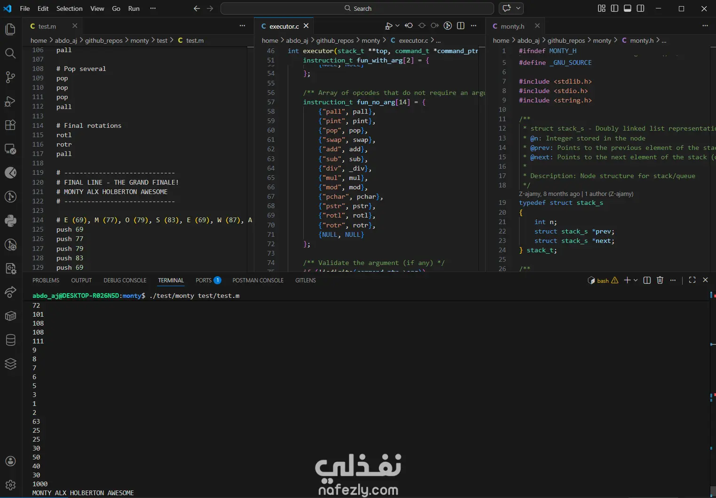Open the Search view in activity bar

click(10, 53)
